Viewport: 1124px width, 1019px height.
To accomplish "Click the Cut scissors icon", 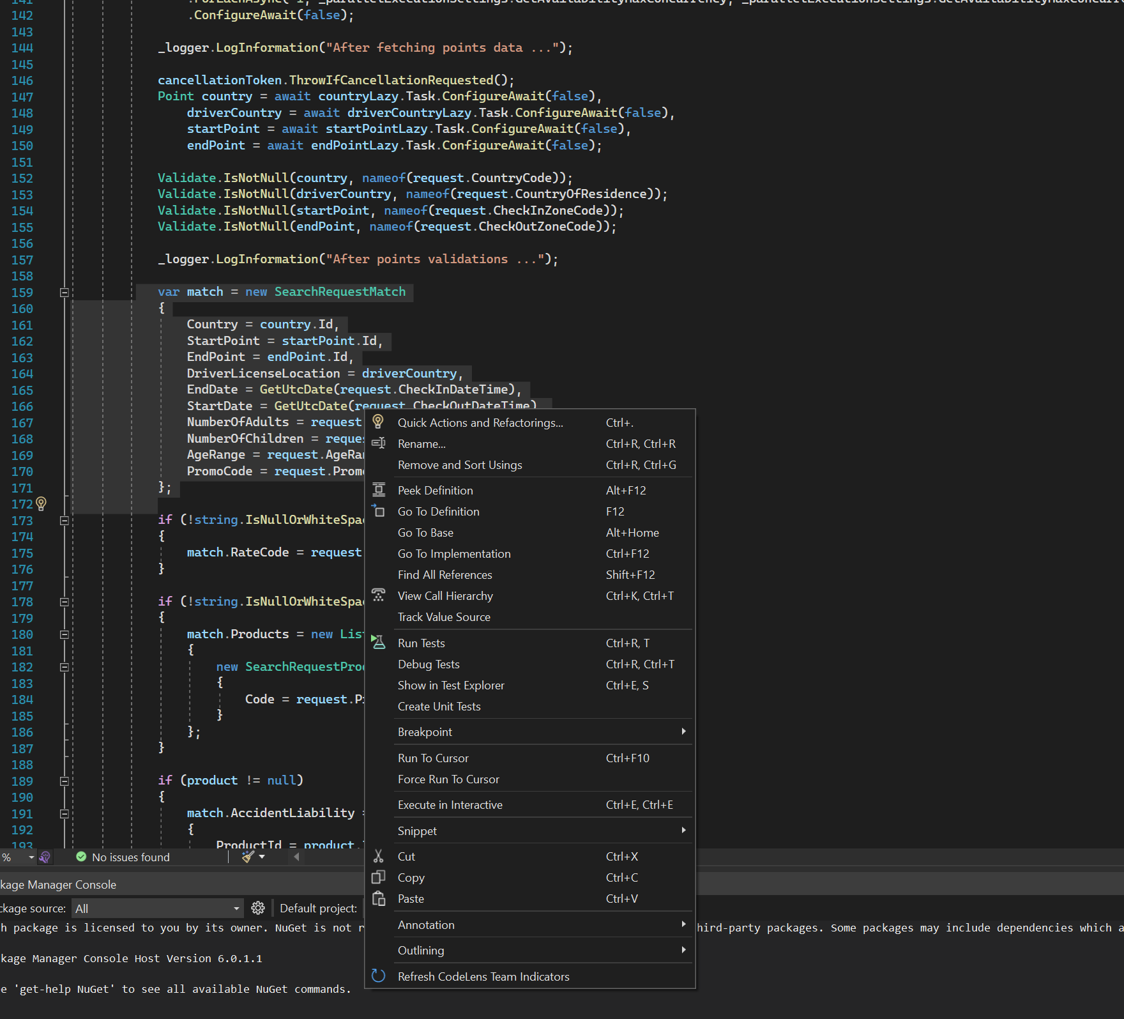I will click(378, 856).
